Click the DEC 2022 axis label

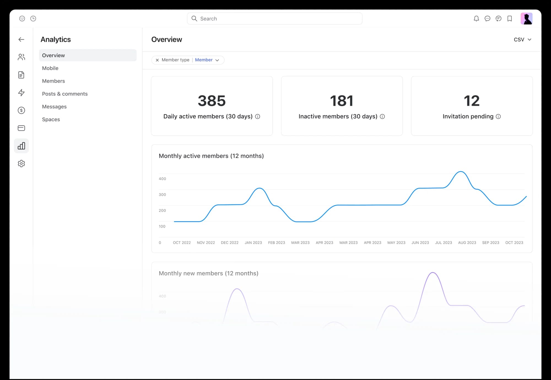[x=229, y=243]
